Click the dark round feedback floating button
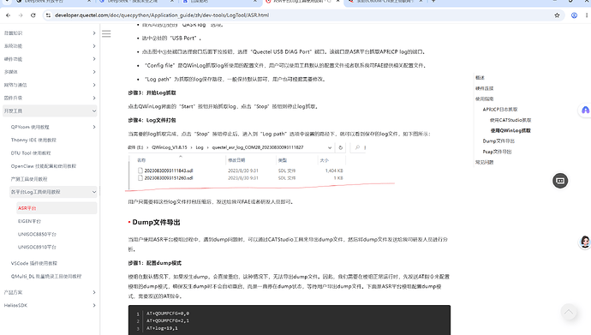 click(560, 181)
